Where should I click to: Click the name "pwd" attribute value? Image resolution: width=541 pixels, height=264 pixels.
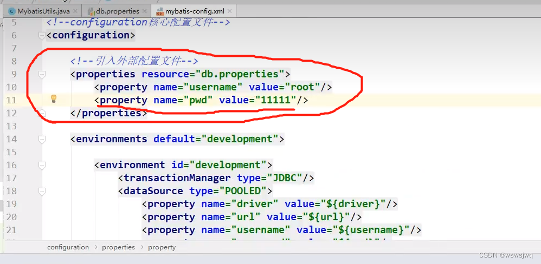coord(198,100)
